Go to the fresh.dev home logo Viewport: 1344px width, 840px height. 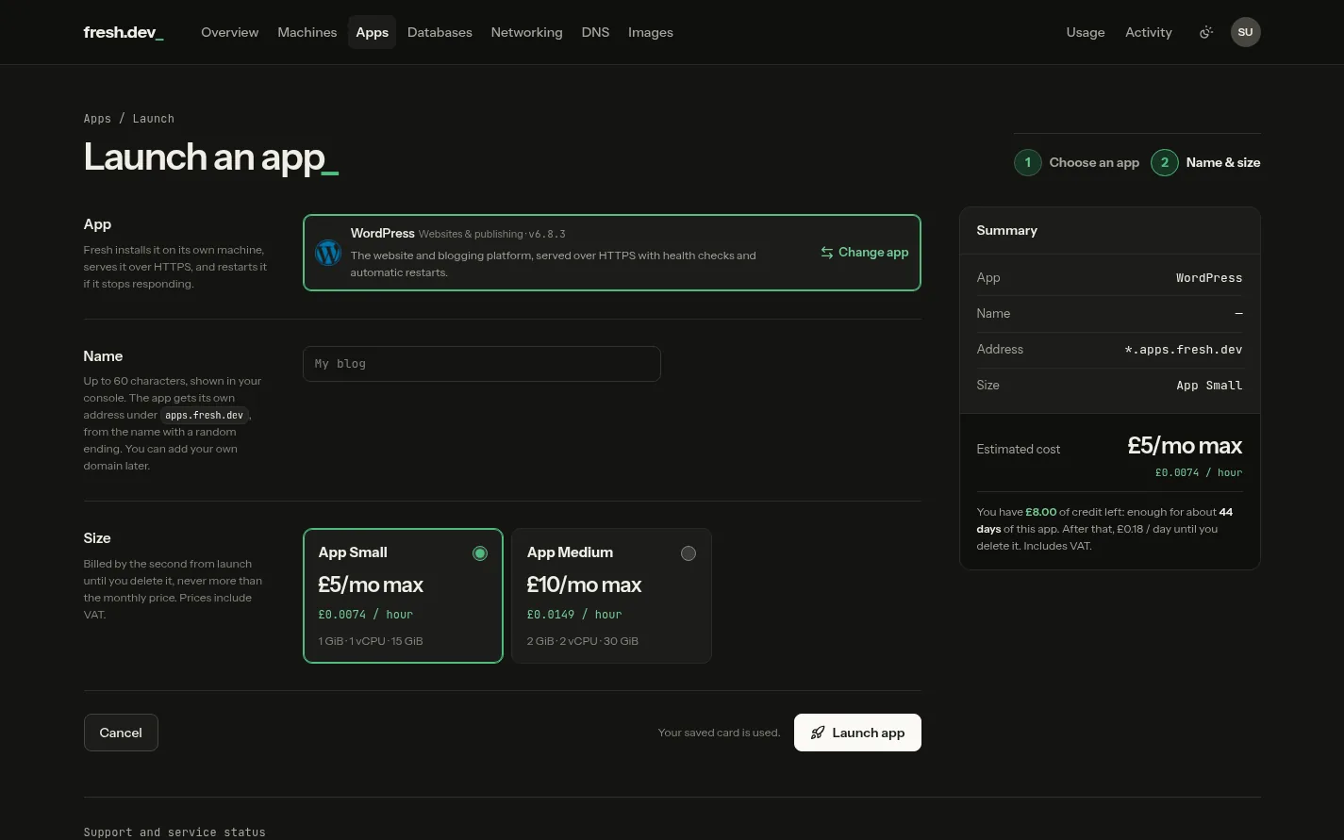[x=124, y=32]
